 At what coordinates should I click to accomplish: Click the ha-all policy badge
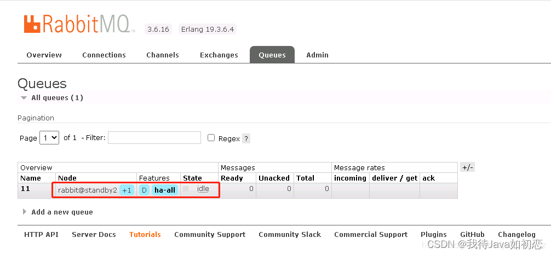tap(165, 190)
